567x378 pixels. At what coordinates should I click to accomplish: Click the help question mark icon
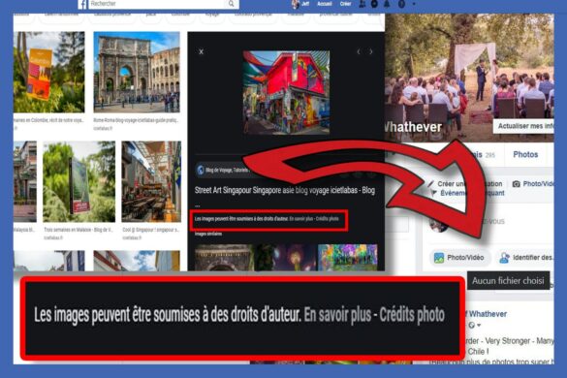401,4
